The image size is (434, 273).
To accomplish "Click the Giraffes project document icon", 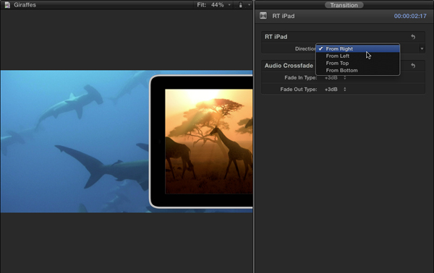I will click(7, 5).
